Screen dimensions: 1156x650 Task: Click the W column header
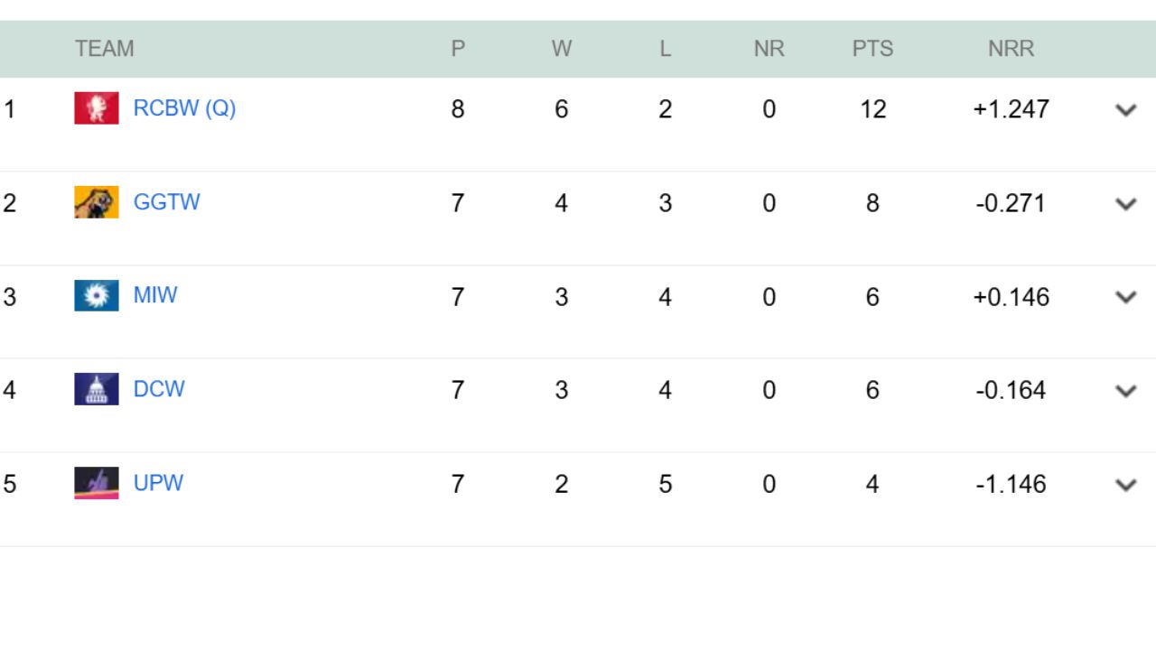coord(561,50)
